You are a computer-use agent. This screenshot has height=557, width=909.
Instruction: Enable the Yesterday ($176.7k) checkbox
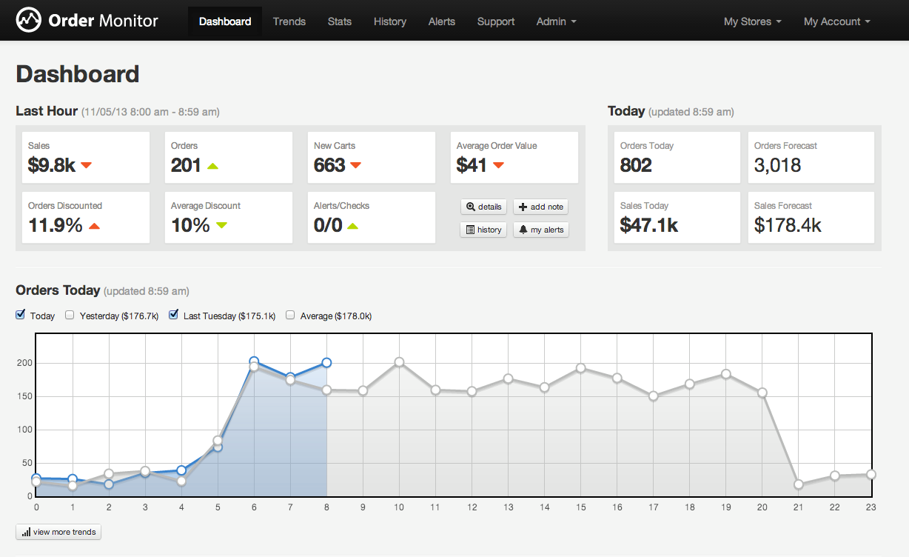(x=70, y=315)
